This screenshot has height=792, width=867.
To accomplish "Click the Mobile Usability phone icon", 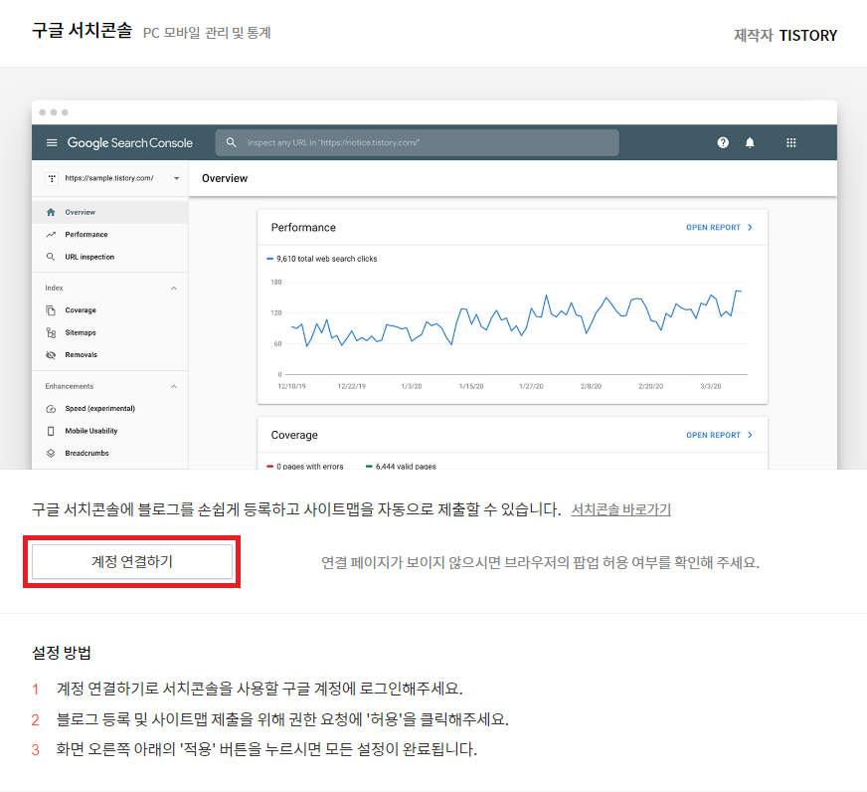I will [51, 431].
